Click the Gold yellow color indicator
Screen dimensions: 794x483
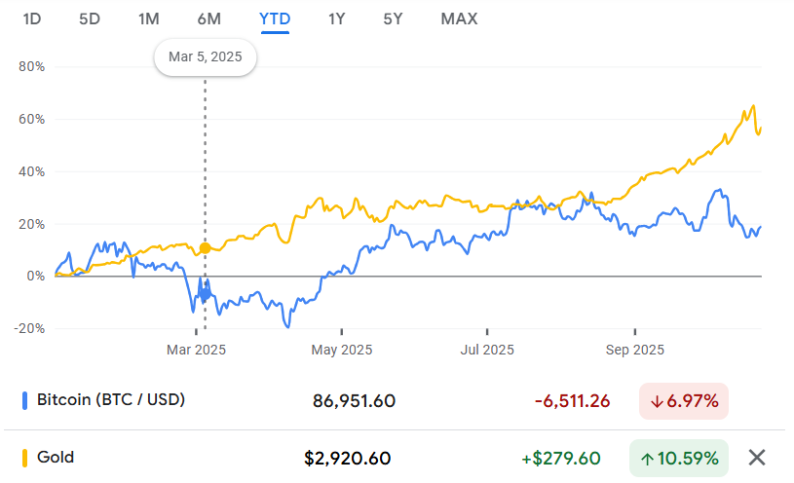click(x=24, y=458)
